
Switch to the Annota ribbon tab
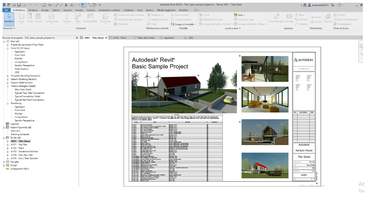[x=79, y=10]
